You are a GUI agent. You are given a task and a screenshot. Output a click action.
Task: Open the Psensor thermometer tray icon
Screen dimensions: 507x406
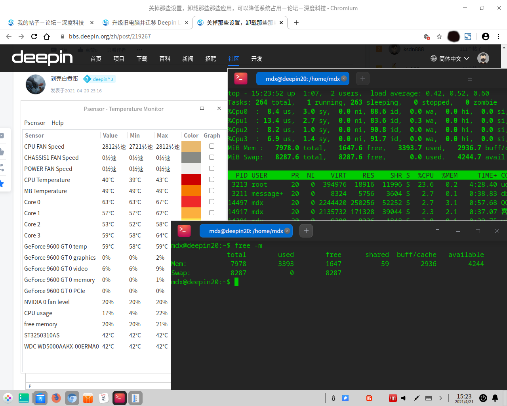(334, 398)
